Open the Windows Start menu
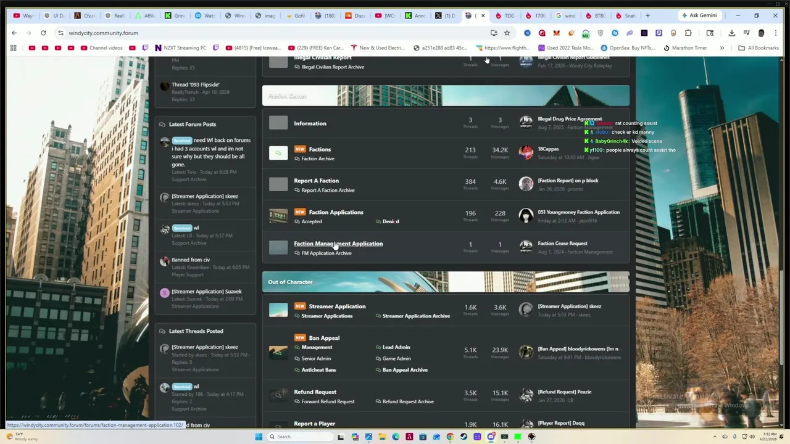 click(x=259, y=437)
